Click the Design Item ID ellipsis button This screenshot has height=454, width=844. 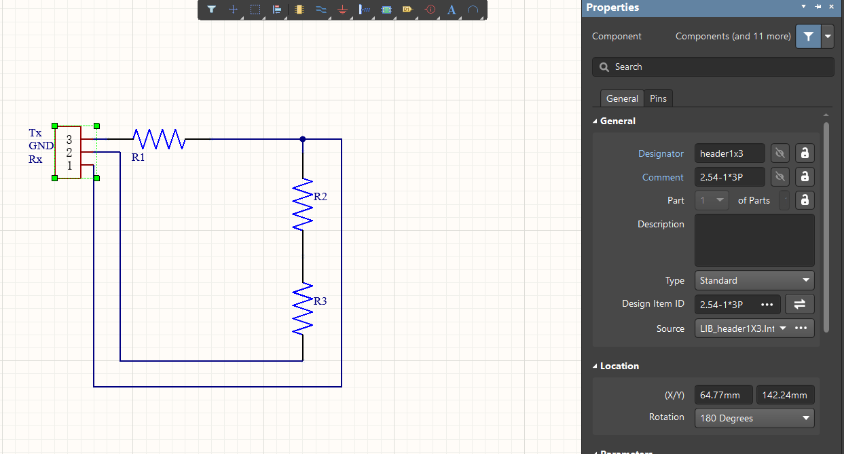[x=767, y=304]
